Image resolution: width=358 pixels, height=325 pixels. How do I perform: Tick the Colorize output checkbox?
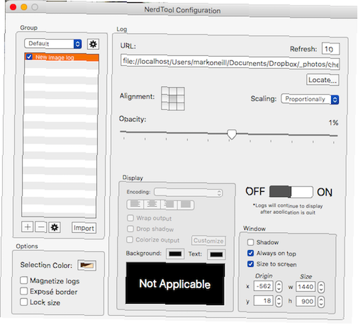[x=130, y=240]
